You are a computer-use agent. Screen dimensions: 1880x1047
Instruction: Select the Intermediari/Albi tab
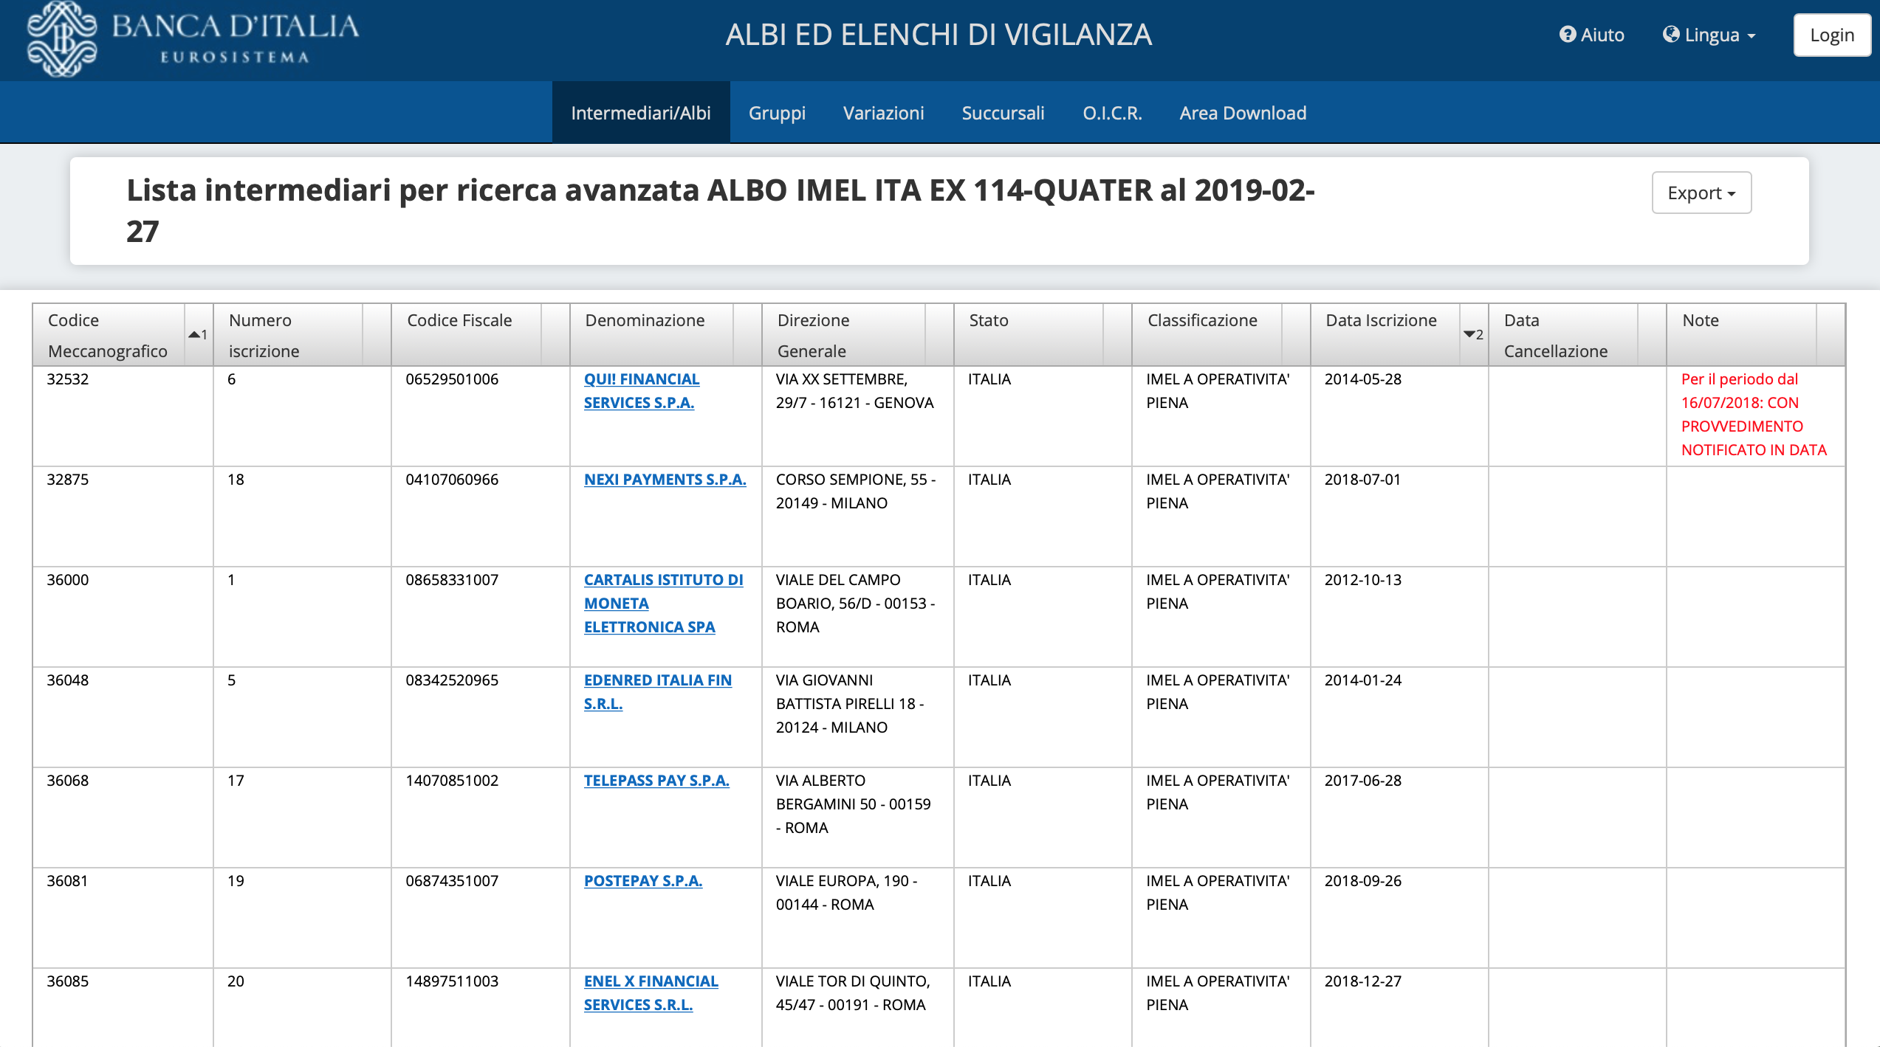point(641,112)
